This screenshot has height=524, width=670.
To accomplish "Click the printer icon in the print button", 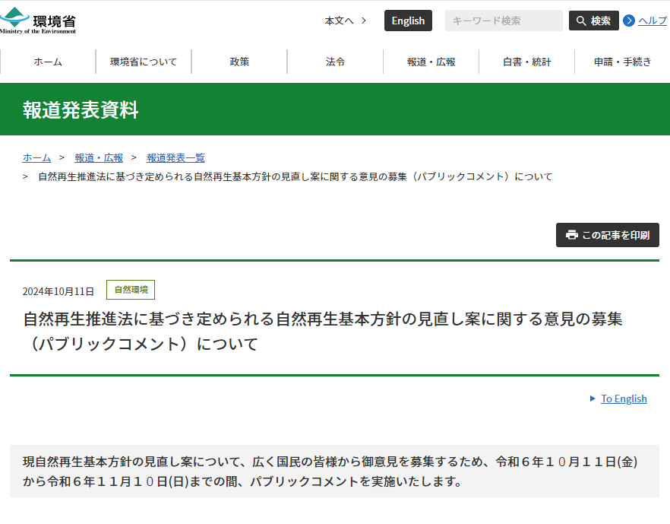I will [x=570, y=235].
